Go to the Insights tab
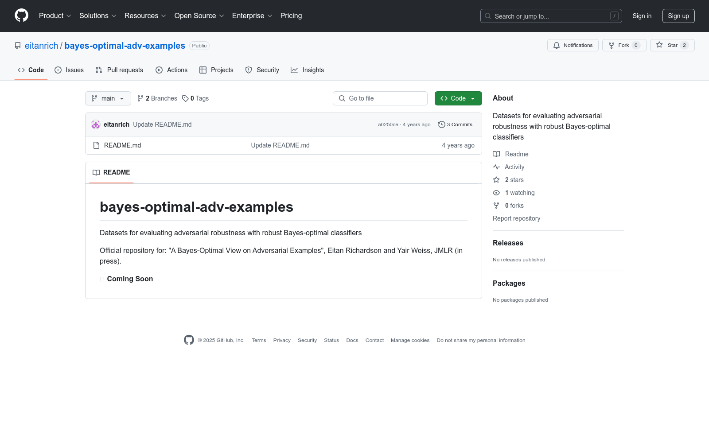This screenshot has height=443, width=709. 307,70
